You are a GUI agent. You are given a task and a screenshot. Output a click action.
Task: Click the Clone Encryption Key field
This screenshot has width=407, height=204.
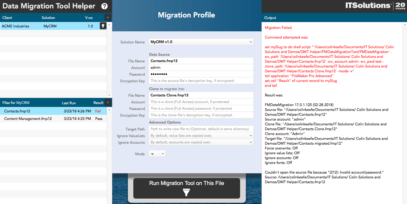(201, 115)
